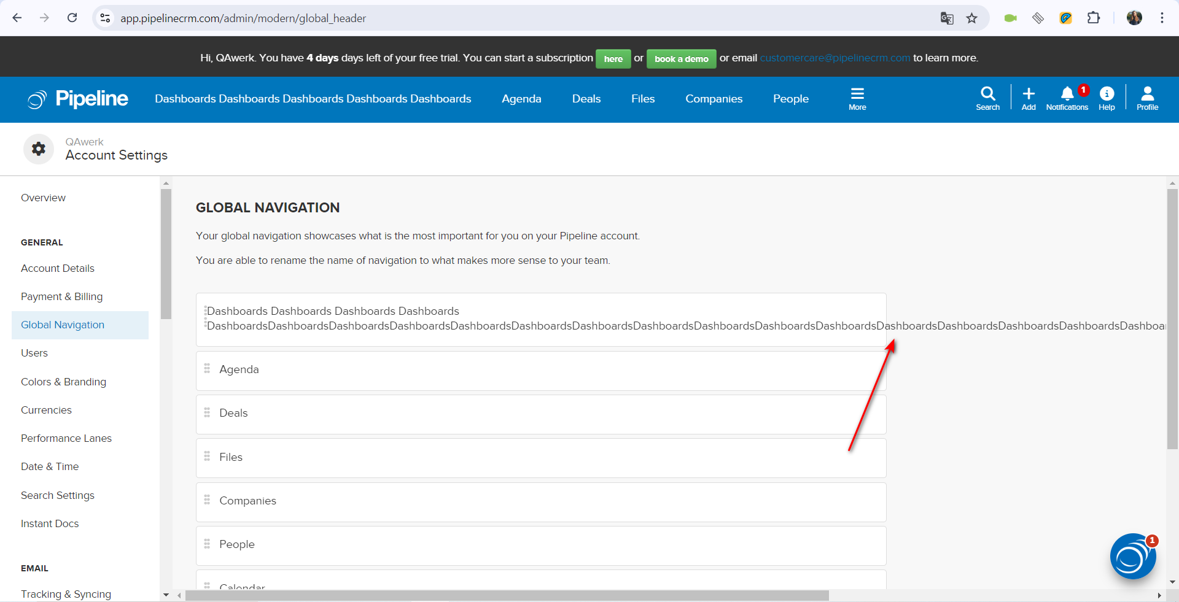This screenshot has height=602, width=1179.
Task: Open People in top navigation
Action: pyautogui.click(x=791, y=99)
